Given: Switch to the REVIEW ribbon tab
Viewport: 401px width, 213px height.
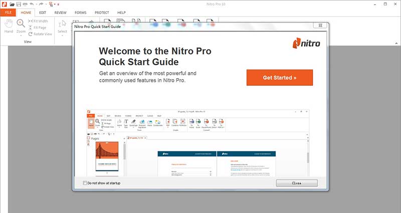Looking at the screenshot, I should click(60, 13).
